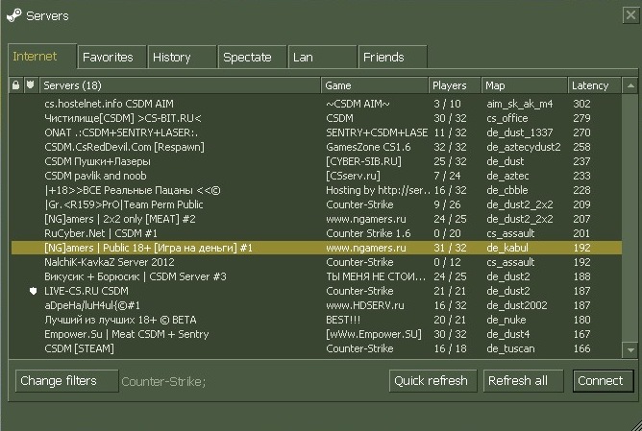This screenshot has height=431, width=642.
Task: Select server RuCyber.Net | CSDM #1
Action: click(316, 233)
